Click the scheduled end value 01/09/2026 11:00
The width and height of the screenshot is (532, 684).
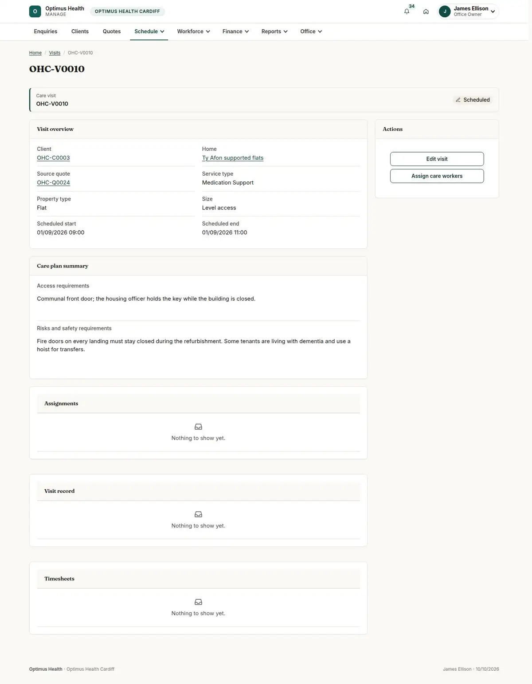(x=225, y=232)
